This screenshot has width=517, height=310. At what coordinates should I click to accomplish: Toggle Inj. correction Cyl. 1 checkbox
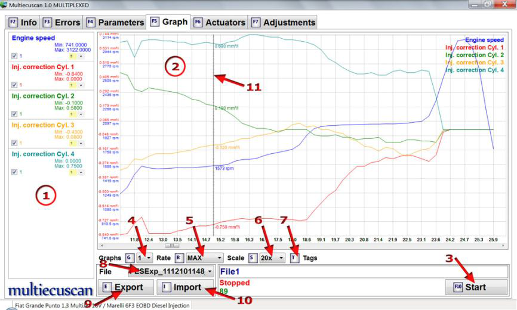14,85
